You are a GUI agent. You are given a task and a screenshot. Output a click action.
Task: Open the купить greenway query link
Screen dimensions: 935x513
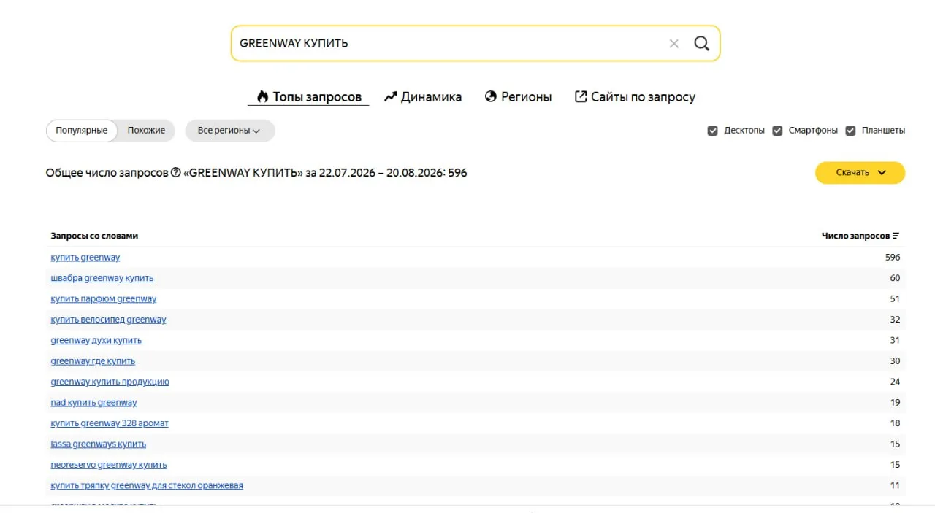pyautogui.click(x=85, y=258)
